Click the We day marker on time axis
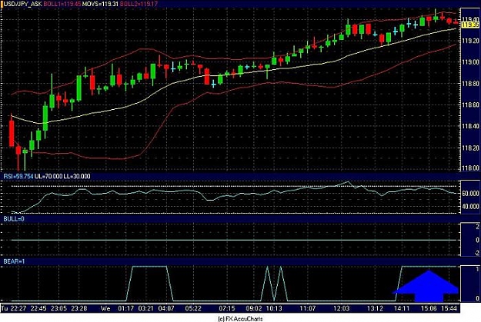The image size is (481, 322). 105,308
